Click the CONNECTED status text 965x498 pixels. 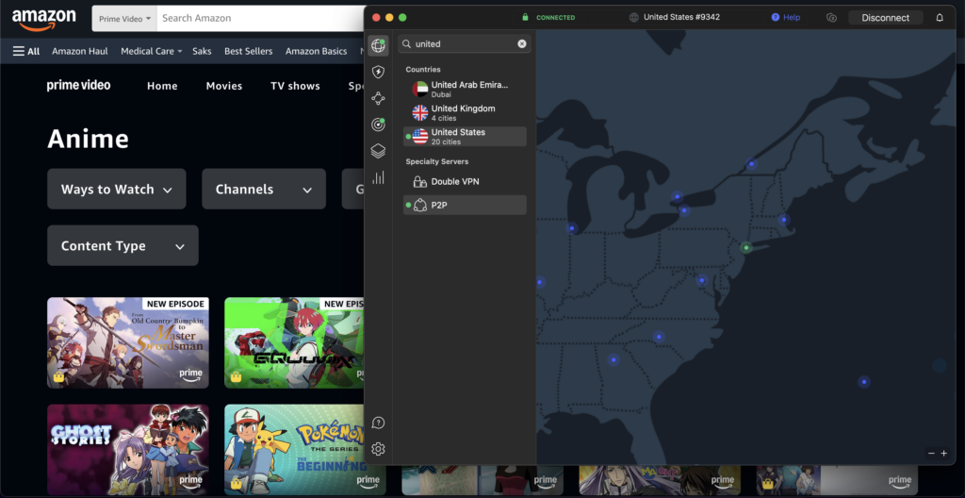(x=556, y=17)
